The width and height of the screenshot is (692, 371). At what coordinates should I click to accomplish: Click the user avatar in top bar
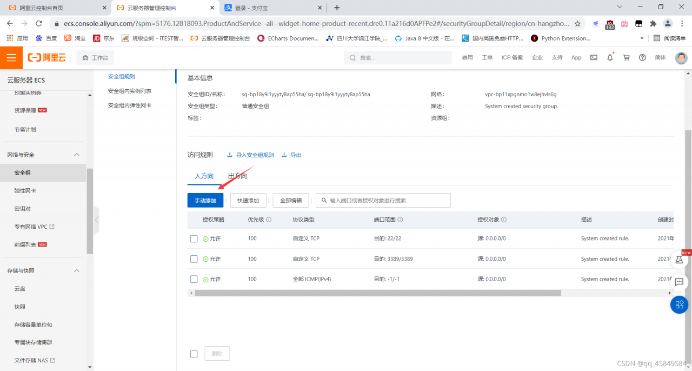click(x=681, y=58)
